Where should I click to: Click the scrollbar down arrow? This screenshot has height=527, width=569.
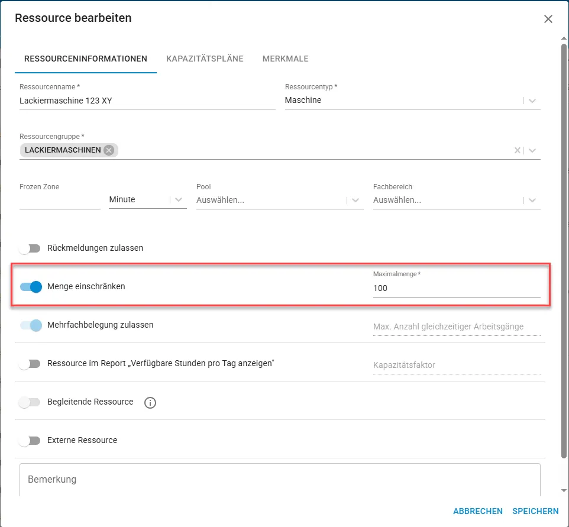coord(564,491)
